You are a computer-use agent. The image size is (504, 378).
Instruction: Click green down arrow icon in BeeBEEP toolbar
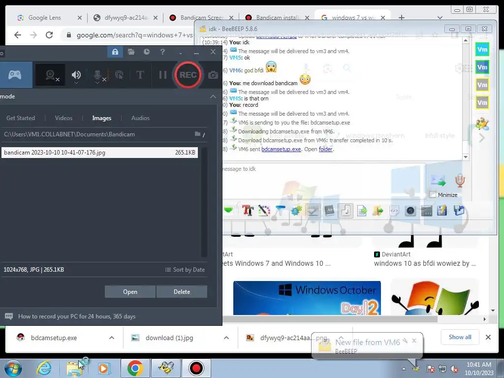click(228, 211)
